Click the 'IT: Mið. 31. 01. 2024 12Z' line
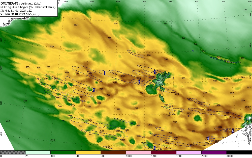The image size is (252, 158). [16, 11]
